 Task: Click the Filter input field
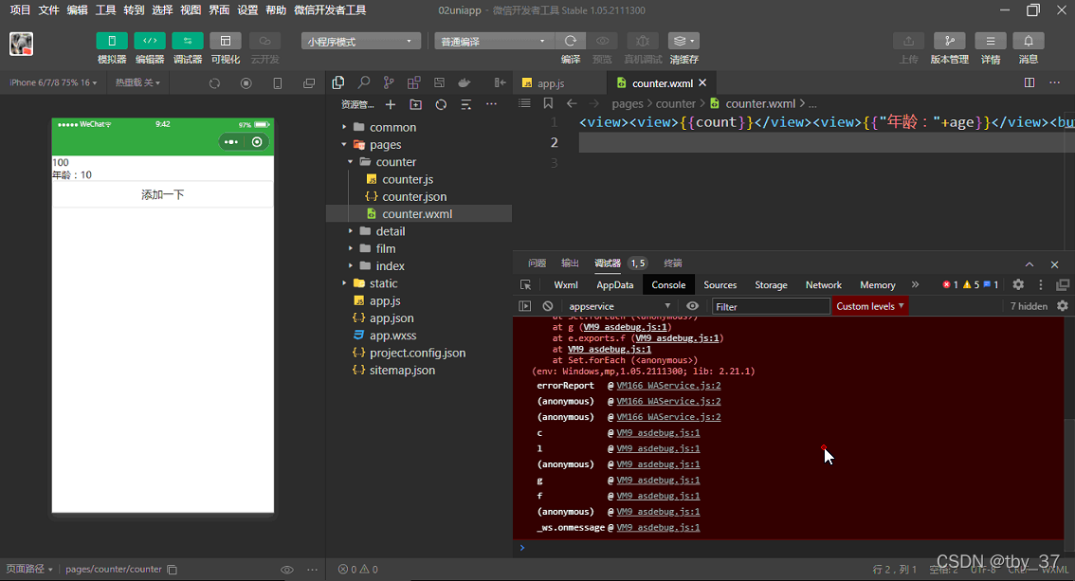click(x=771, y=306)
